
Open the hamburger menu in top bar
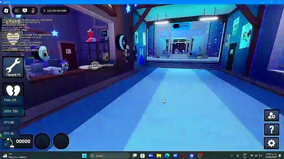16,11
